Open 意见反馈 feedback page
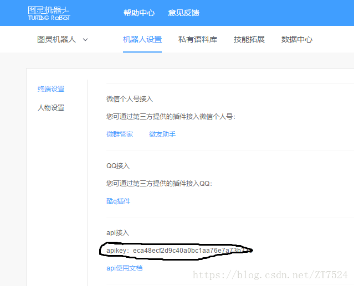This screenshot has width=354, height=286. pyautogui.click(x=183, y=13)
